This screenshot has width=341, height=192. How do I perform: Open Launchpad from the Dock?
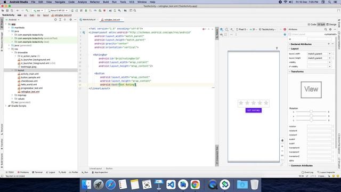[99, 185]
